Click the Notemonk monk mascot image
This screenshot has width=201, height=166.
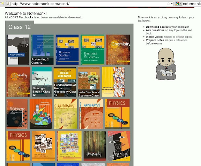point(166,64)
